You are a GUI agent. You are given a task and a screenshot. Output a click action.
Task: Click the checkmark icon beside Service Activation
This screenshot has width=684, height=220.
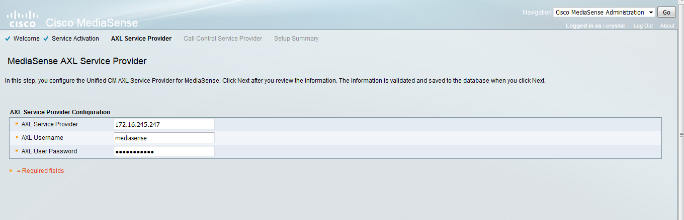click(46, 39)
